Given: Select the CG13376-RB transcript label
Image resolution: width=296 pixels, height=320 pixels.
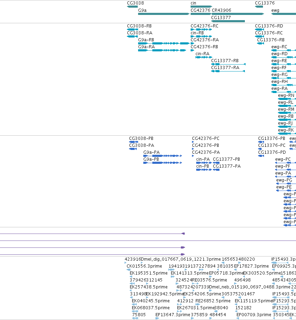Looking at the screenshot, I should [x=271, y=40].
